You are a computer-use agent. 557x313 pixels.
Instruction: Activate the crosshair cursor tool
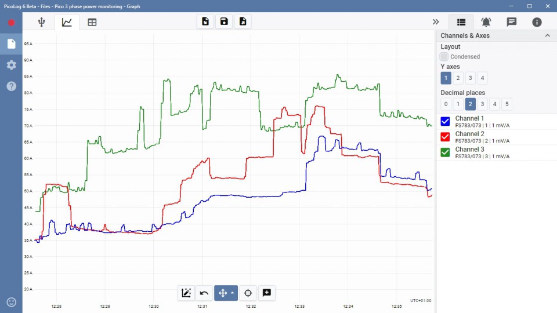248,293
